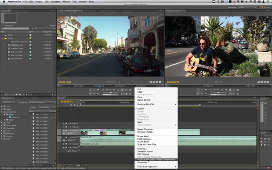Select the Hand tool in Tools panel

tap(265, 145)
